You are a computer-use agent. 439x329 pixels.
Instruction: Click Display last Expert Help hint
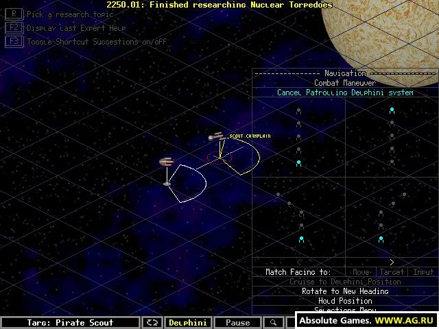(x=76, y=28)
